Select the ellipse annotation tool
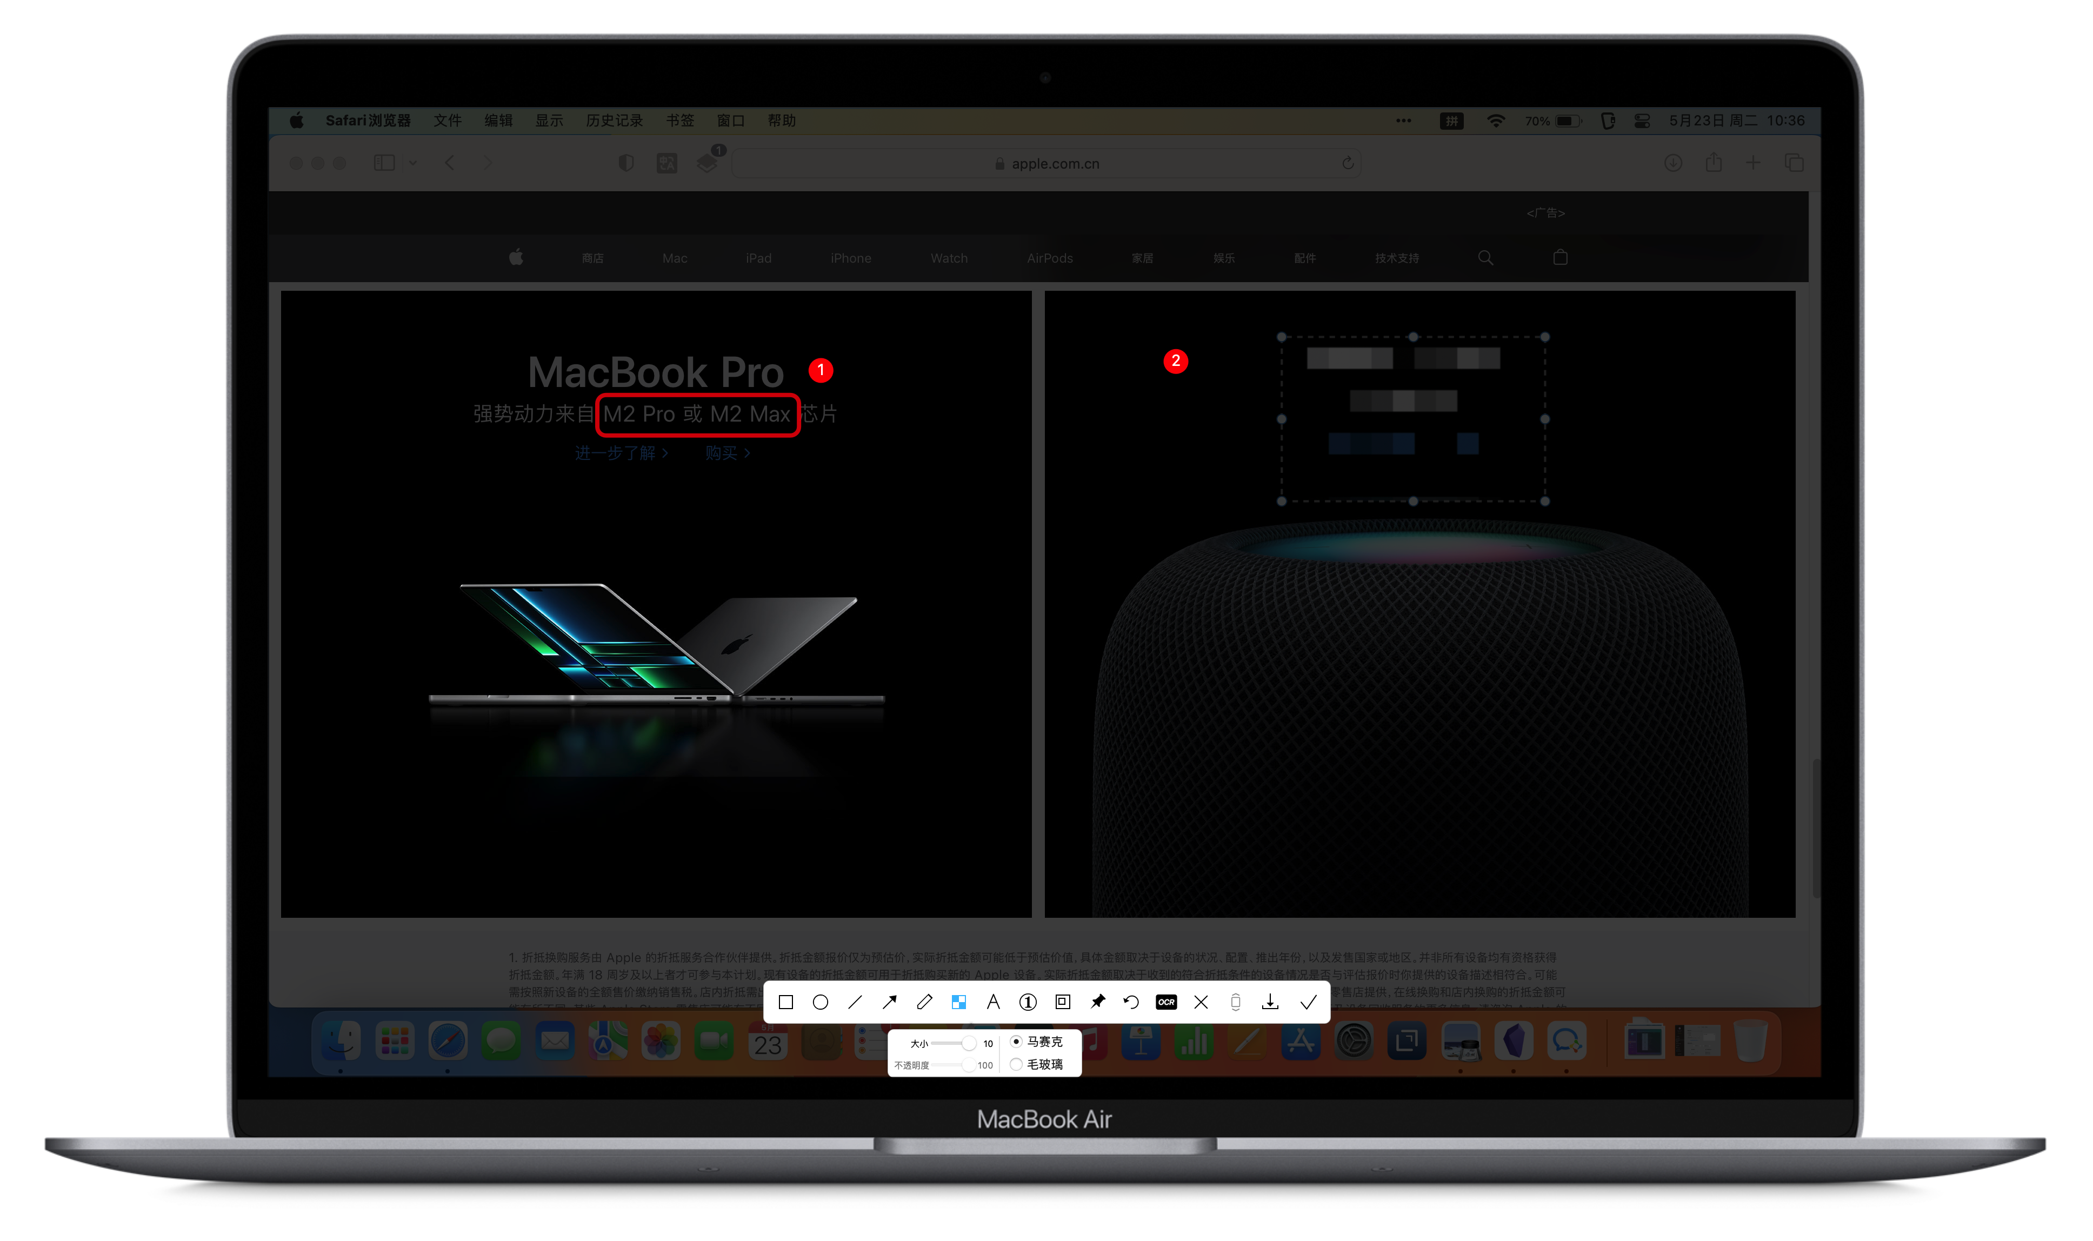2093x1241 pixels. pos(821,1002)
